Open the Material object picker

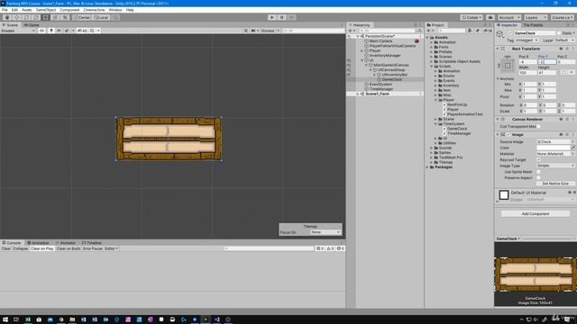coord(572,154)
